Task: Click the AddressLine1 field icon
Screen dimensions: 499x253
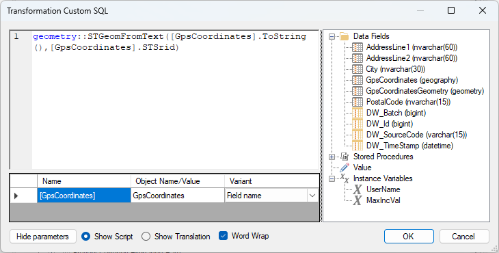Action: coord(358,47)
